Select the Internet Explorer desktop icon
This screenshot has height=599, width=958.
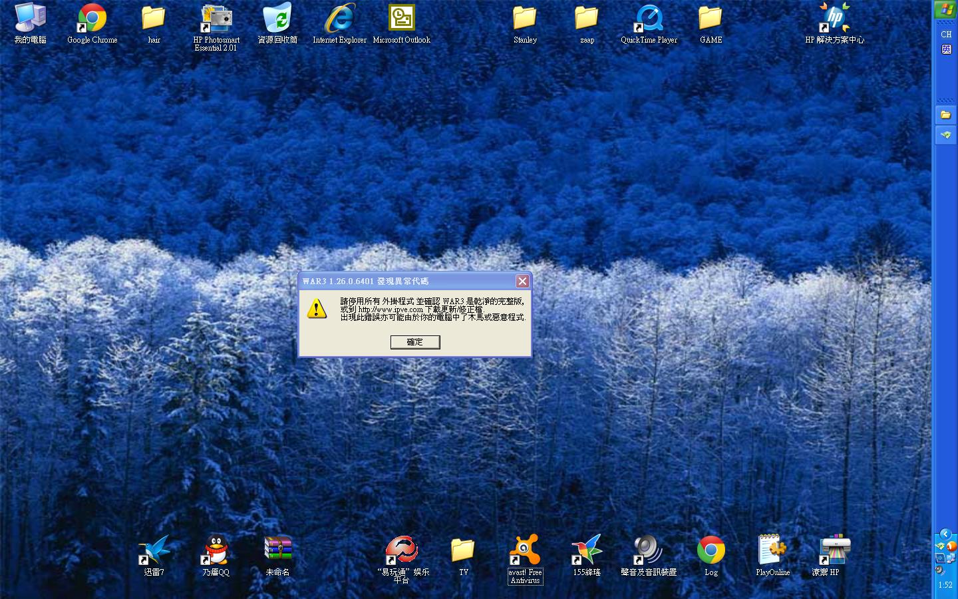tap(339, 23)
